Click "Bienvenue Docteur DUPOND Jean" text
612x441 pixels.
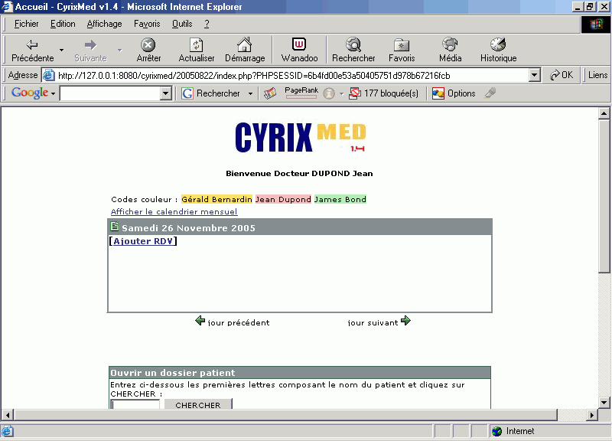299,174
